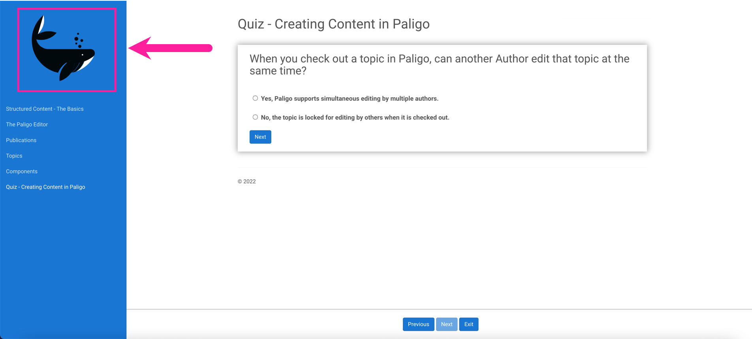Screen dimensions: 752x339
Task: Open 'Structured Content - The Basics' section
Action: [45, 109]
